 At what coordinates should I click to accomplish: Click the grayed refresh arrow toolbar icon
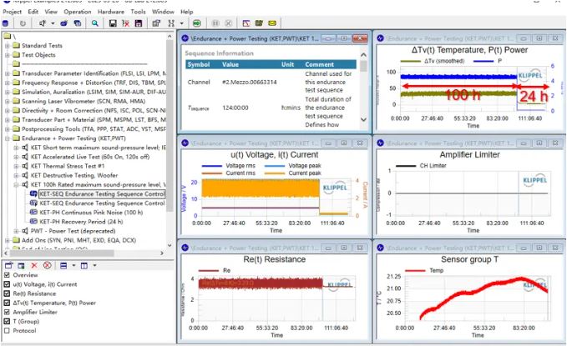pos(23,23)
